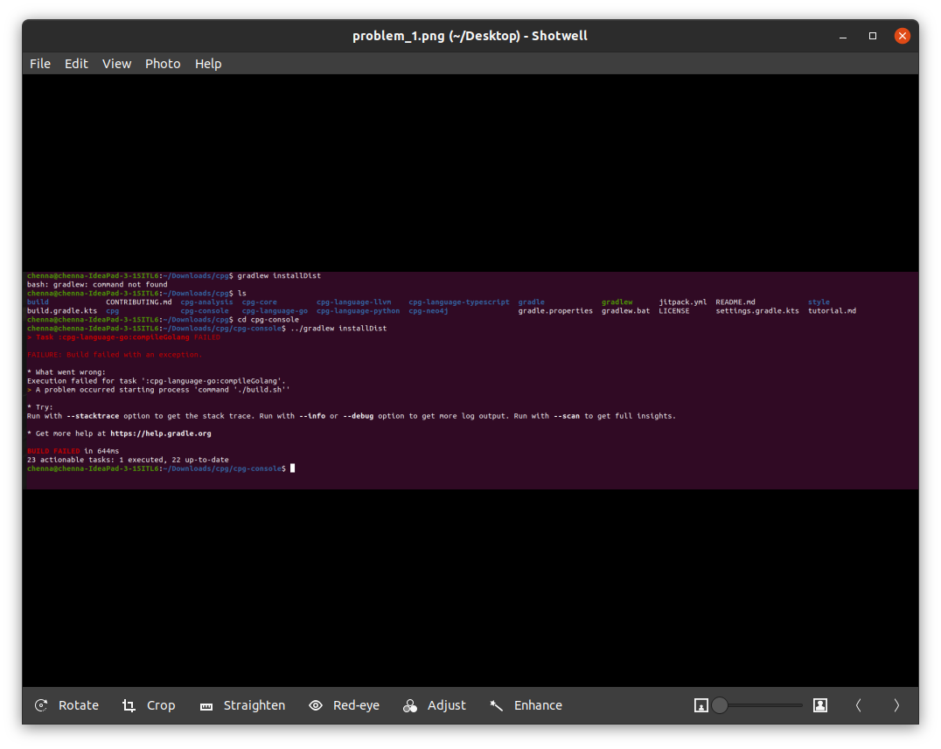Click the displayed terminal screenshot image
Viewport: 941px width, 749px height.
tap(470, 380)
